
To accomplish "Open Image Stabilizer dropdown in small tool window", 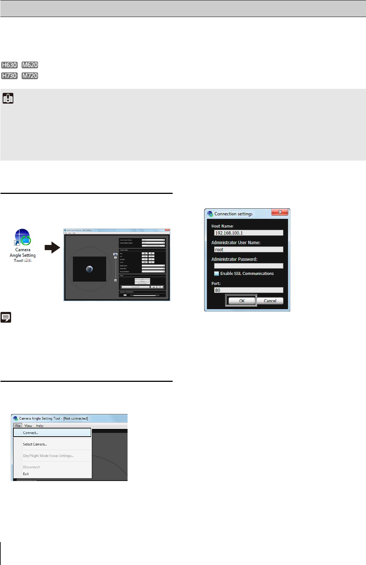I will pyautogui.click(x=153, y=272).
